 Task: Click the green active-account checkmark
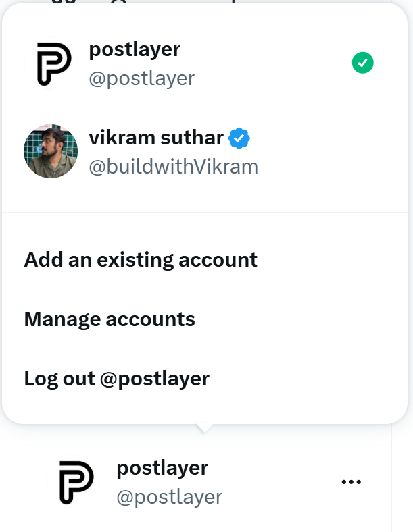coord(363,63)
